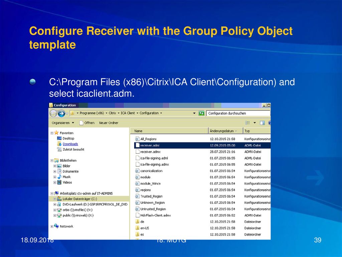342x257 pixels.
Task: Select the Untrusted_Region file name
Action: pos(153,209)
